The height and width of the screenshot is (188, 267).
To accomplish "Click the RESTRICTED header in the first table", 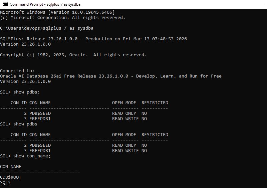I will pos(155,103).
